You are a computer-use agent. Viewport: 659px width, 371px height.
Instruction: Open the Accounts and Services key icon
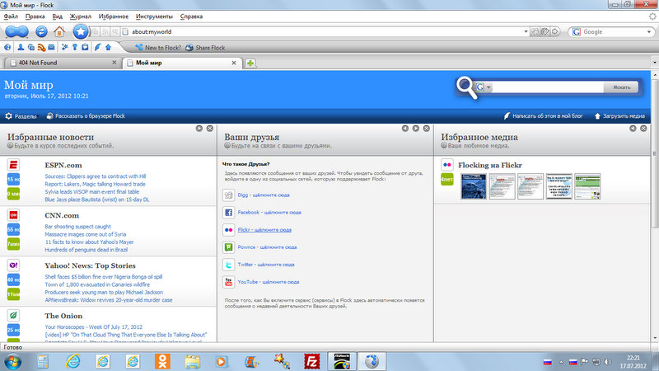(x=75, y=48)
